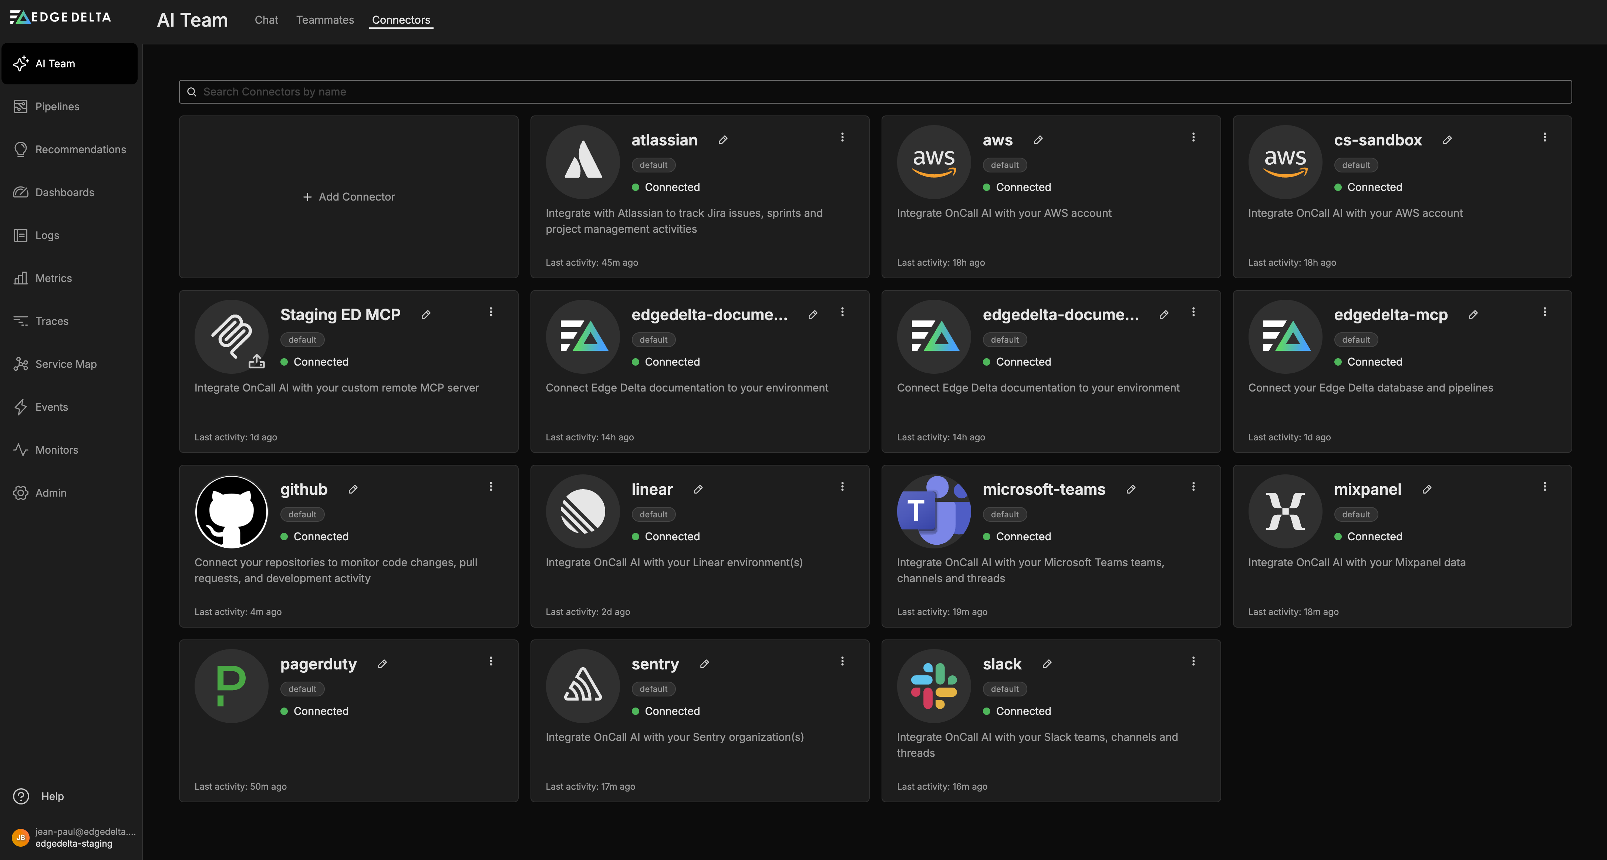The height and width of the screenshot is (860, 1607).
Task: Go to Recommendations in sidebar
Action: (80, 150)
